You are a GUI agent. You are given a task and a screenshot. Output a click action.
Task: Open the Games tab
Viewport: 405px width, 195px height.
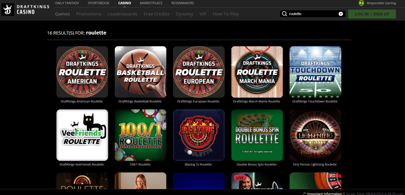click(x=62, y=14)
